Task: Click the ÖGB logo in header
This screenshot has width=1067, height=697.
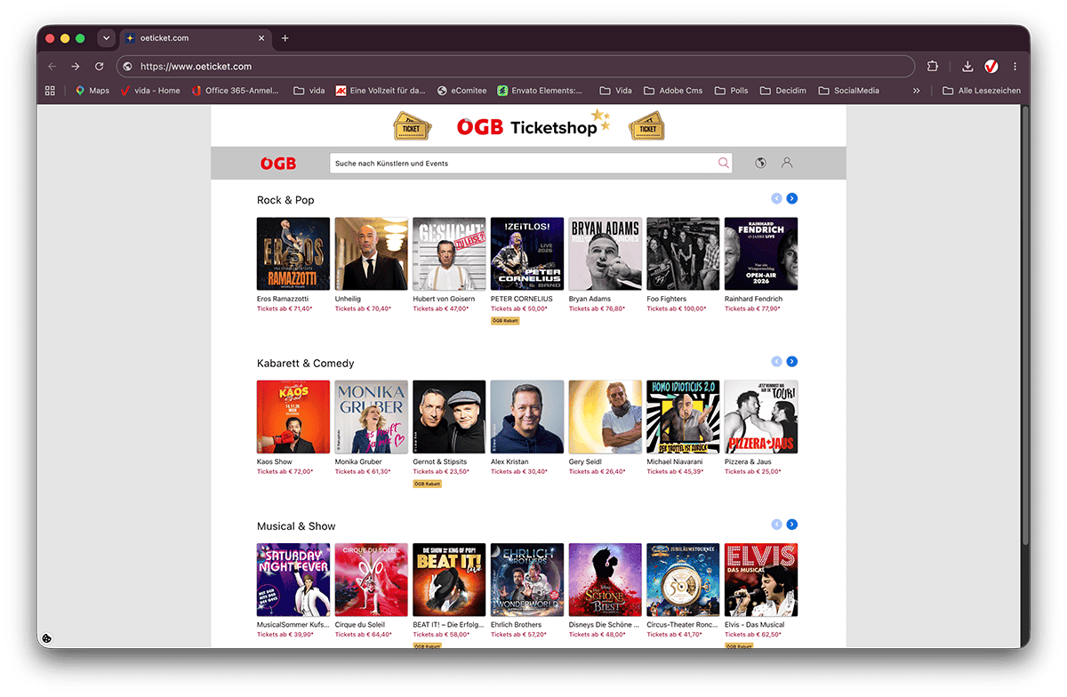Action: [x=278, y=164]
